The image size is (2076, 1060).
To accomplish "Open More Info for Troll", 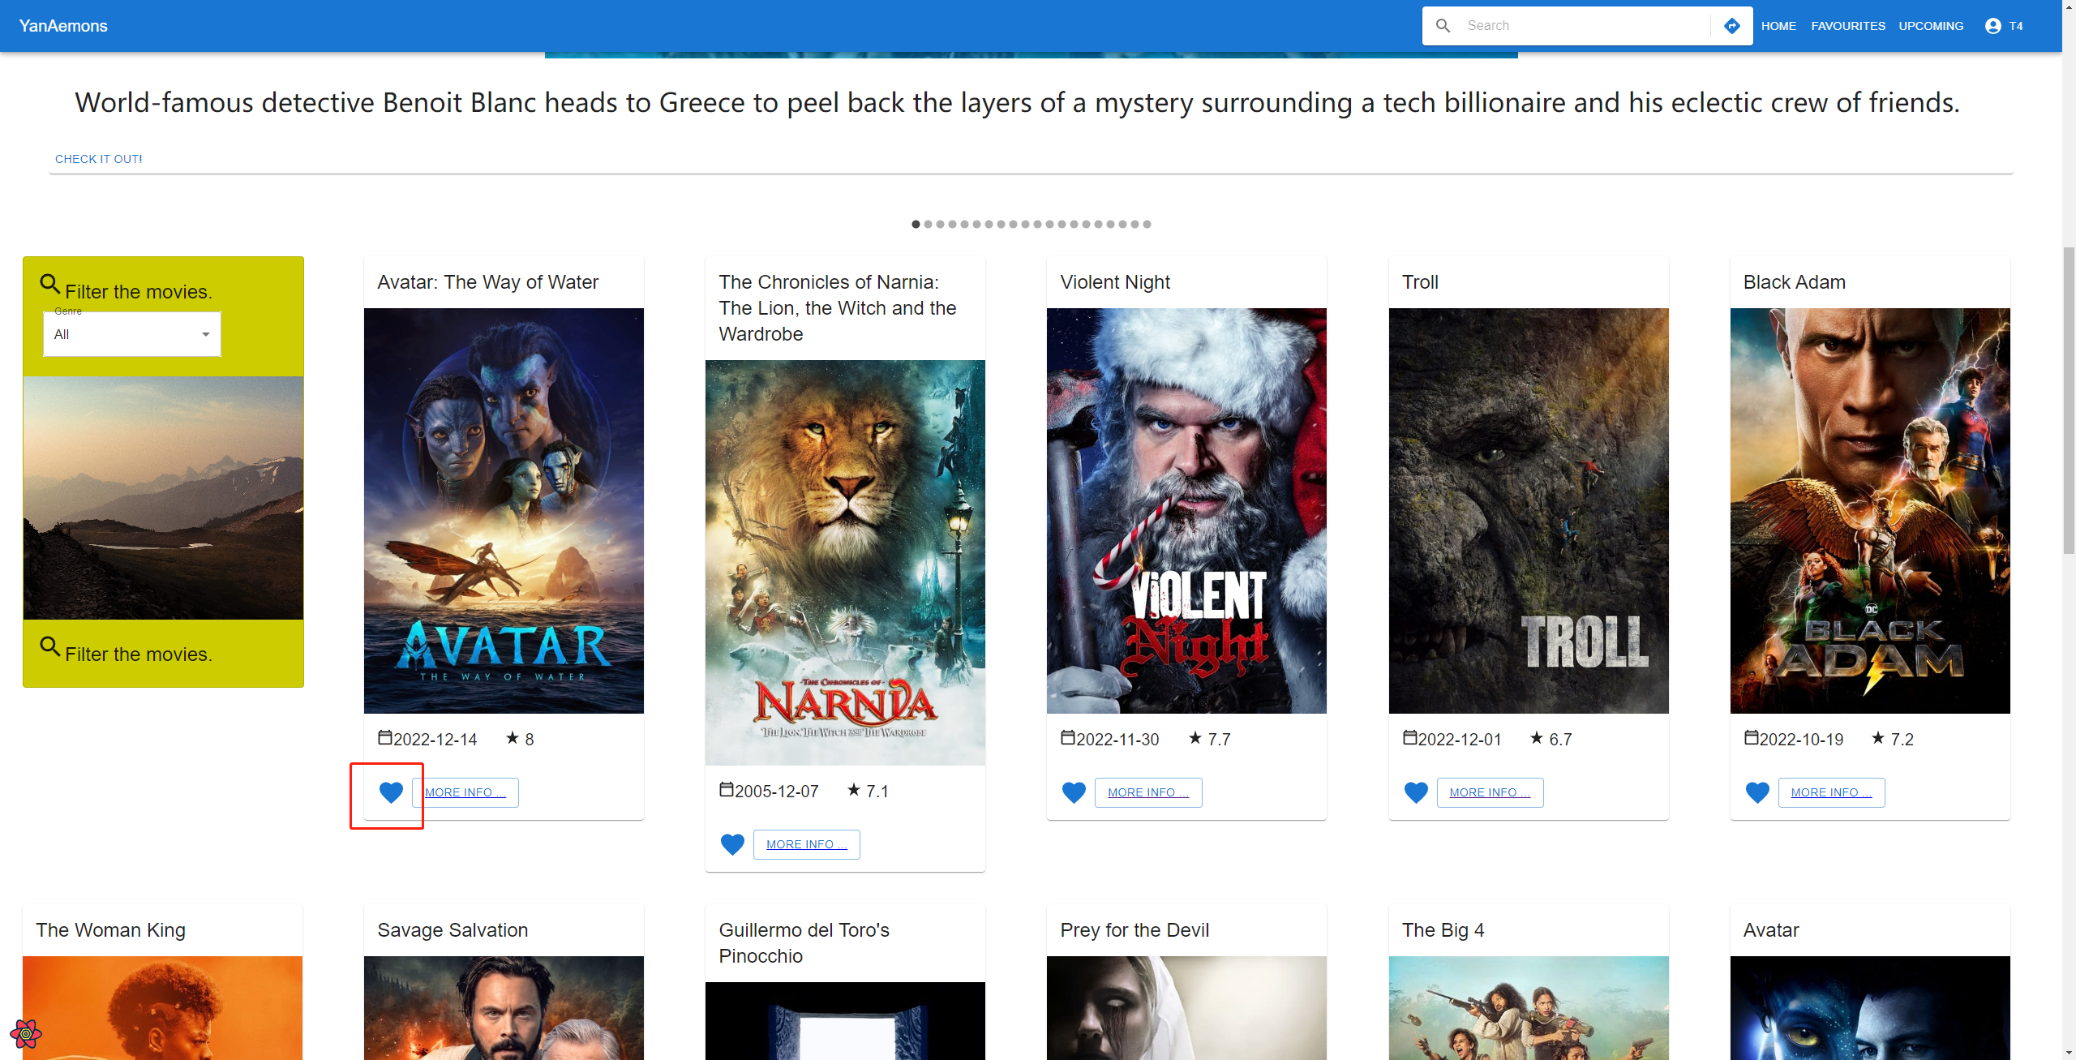I will 1490,792.
